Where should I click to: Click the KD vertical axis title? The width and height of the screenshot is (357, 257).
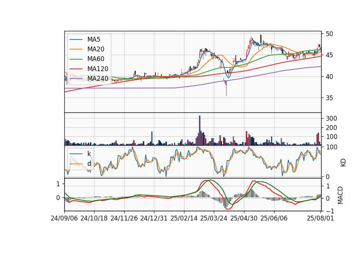click(x=343, y=163)
